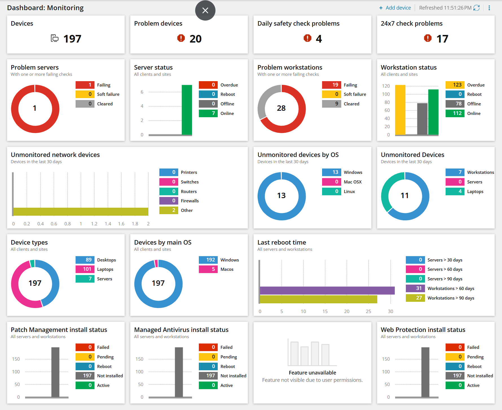The image size is (502, 410).
Task: Click Not installed 197 in Web Protection
Action: [x=469, y=376]
